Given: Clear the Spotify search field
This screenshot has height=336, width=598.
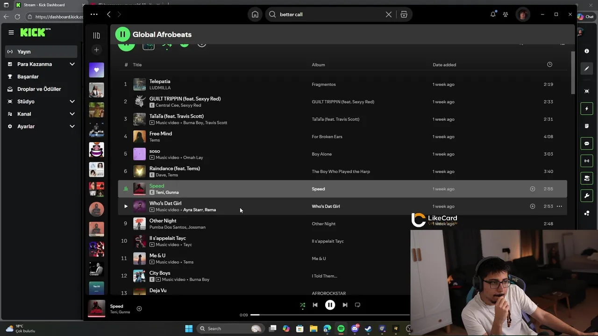Looking at the screenshot, I should click(389, 14).
